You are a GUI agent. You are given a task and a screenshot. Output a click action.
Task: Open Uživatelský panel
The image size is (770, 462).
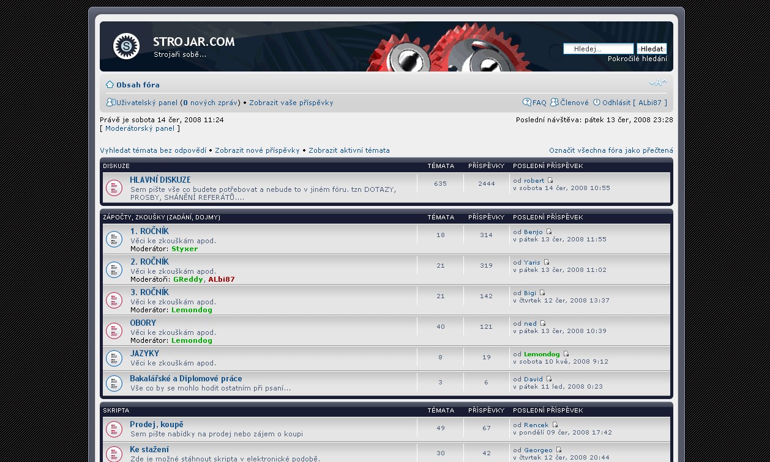click(147, 103)
